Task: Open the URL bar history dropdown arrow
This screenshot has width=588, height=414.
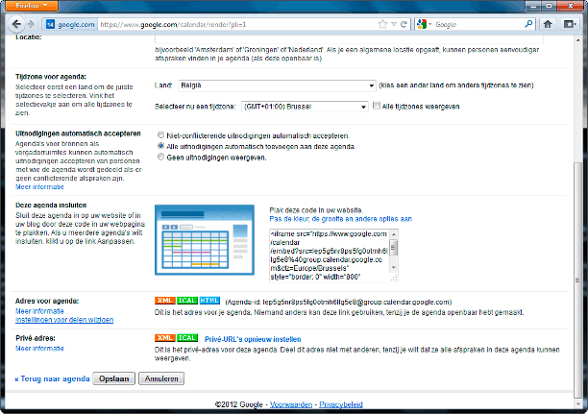Action: pyautogui.click(x=394, y=24)
